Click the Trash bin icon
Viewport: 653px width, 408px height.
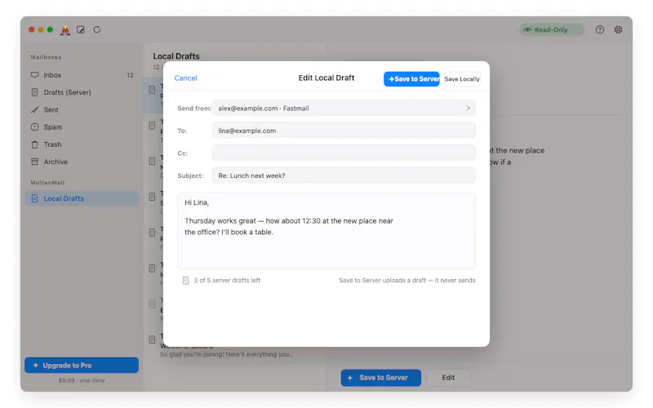[34, 144]
